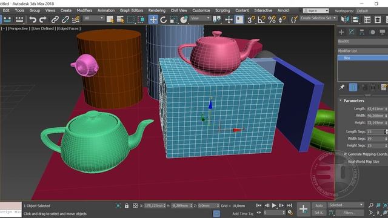Open the Rendering menu
Image resolution: width=388 pixels, height=218 pixels.
pos(157,10)
